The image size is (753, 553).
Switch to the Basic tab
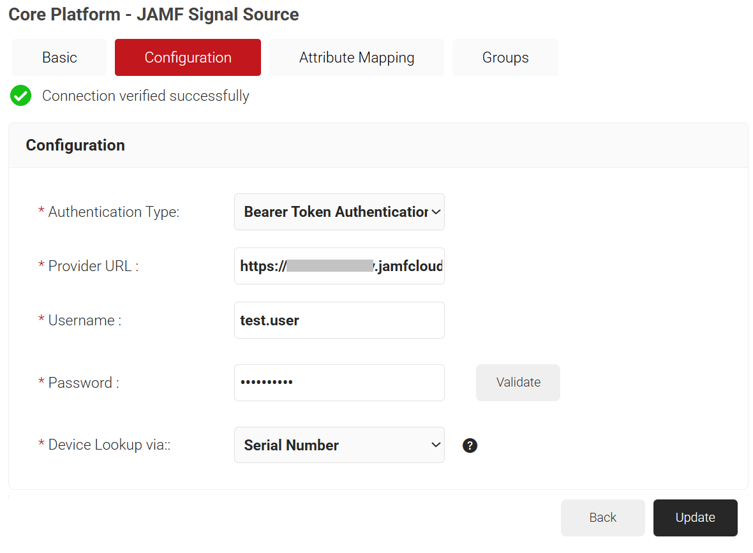[59, 57]
